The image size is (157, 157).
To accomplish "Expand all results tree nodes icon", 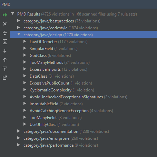I will click(5, 42).
